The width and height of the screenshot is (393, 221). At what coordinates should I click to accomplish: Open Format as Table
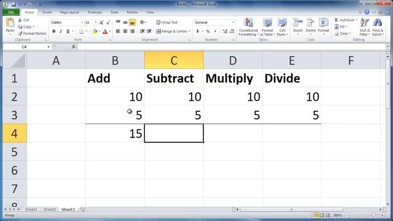click(x=267, y=27)
